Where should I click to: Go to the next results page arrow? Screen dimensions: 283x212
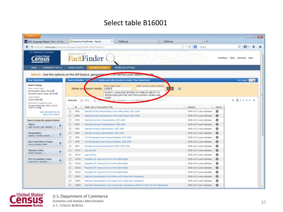[254, 100]
